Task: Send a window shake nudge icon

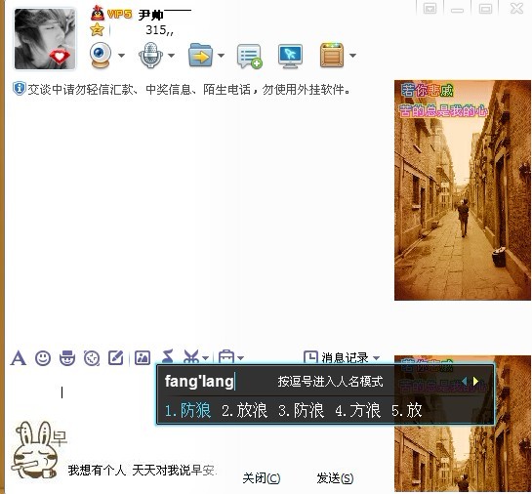Action: (x=92, y=358)
